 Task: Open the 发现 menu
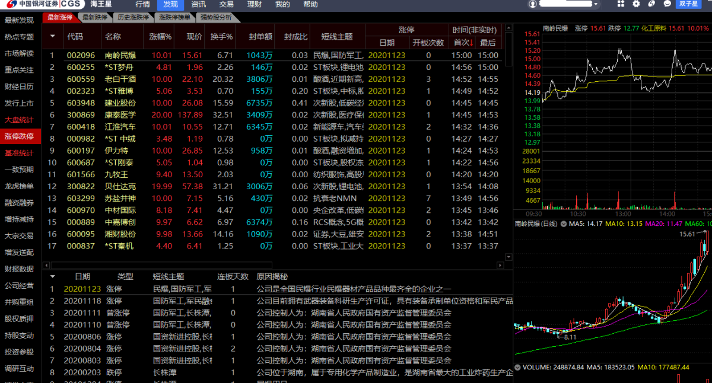click(170, 4)
